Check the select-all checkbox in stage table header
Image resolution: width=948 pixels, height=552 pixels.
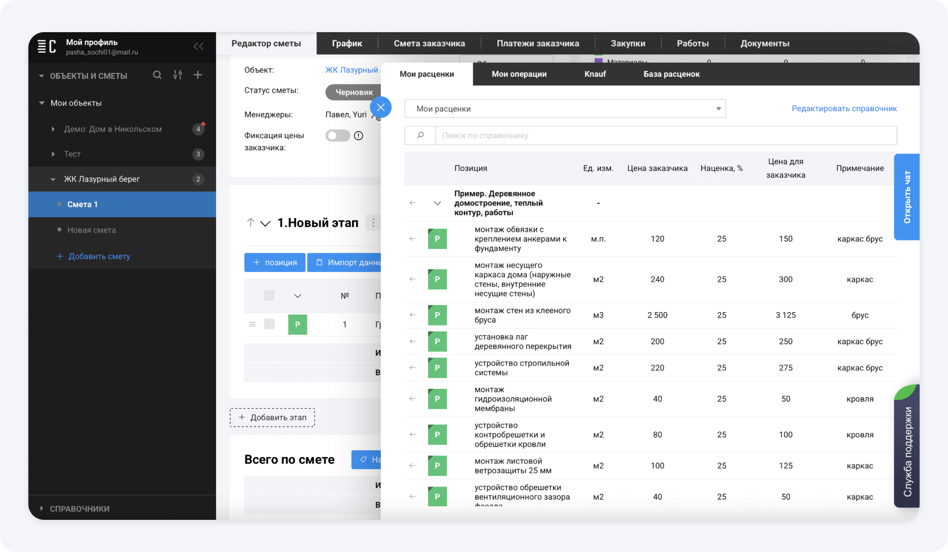(269, 296)
